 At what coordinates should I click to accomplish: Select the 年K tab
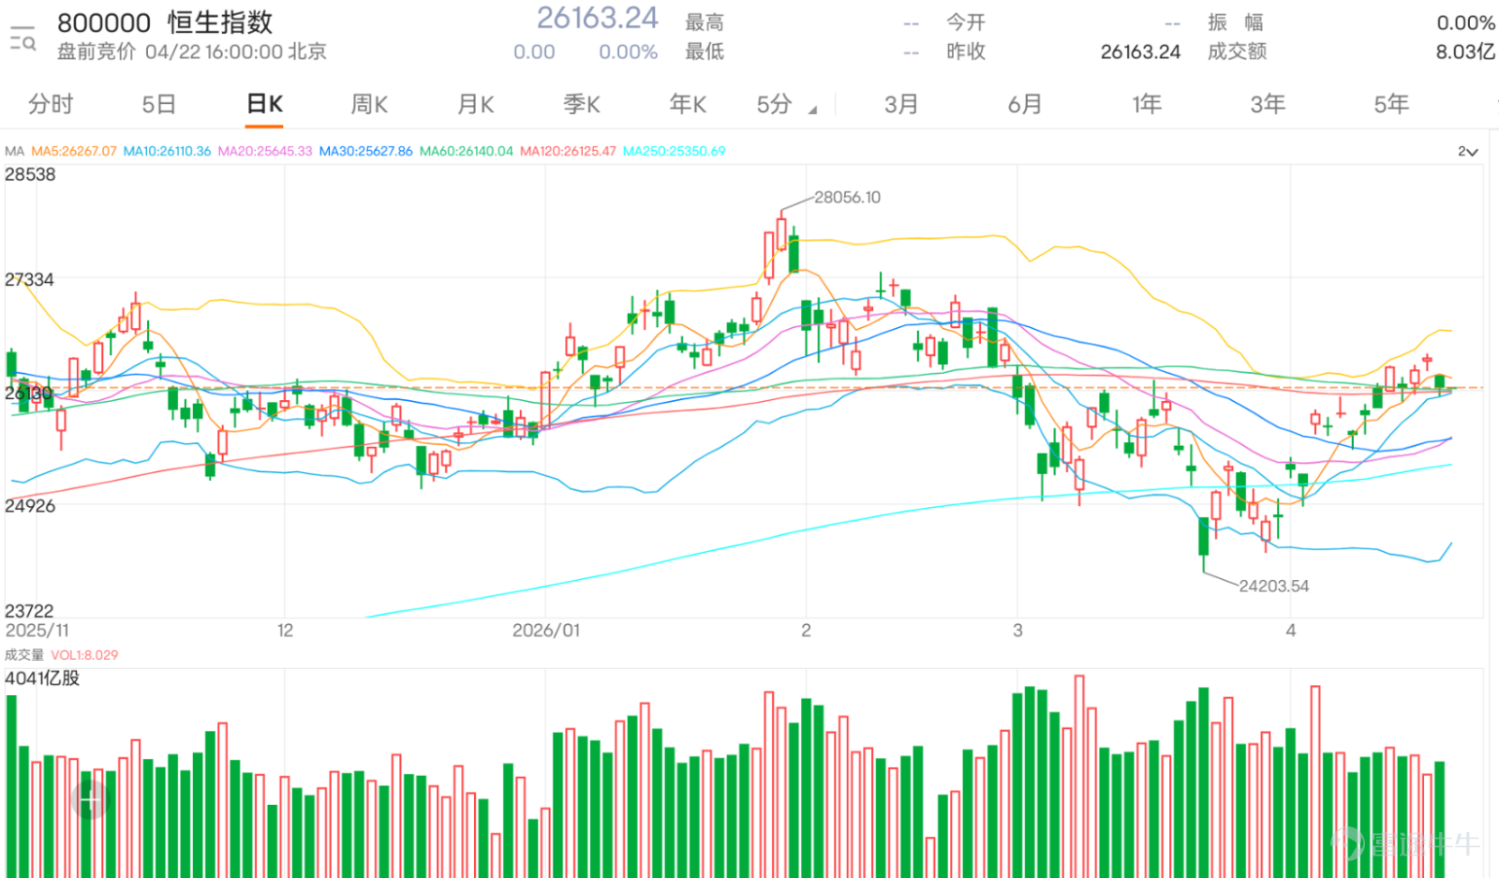pos(688,104)
